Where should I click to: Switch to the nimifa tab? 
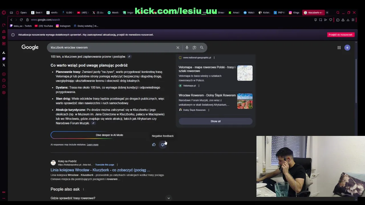[x=52, y=13]
